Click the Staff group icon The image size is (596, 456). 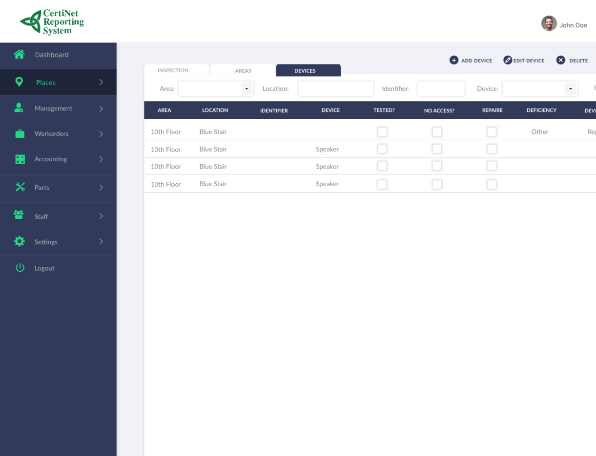pyautogui.click(x=19, y=214)
